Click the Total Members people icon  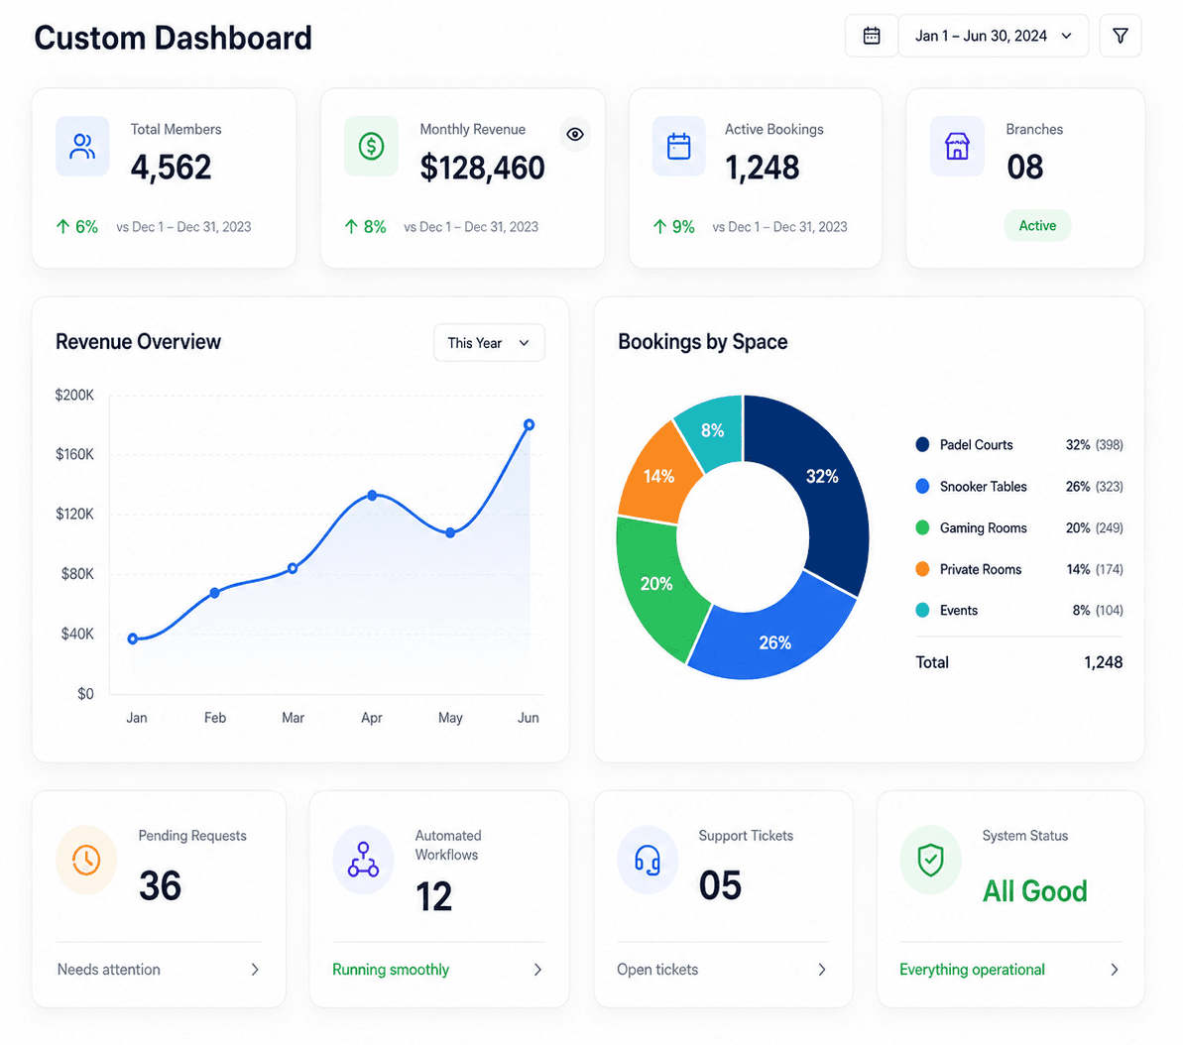tap(82, 147)
